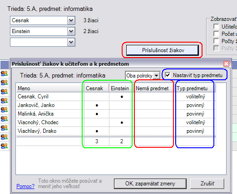Screen dimensions: 237x194
Task: Tick the Počet checkbox under Zobrazovať
Action: coord(216,34)
